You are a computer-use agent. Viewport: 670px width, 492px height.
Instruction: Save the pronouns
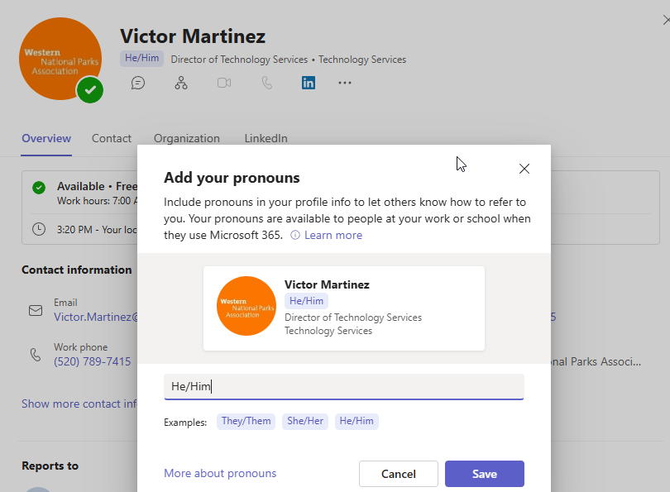[x=484, y=474]
